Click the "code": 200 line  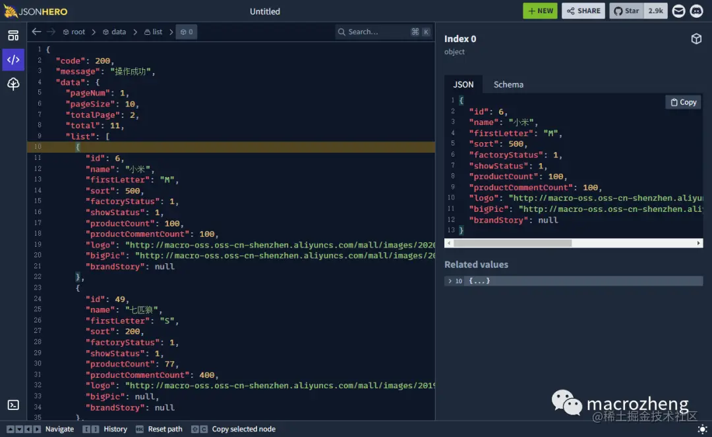point(84,61)
